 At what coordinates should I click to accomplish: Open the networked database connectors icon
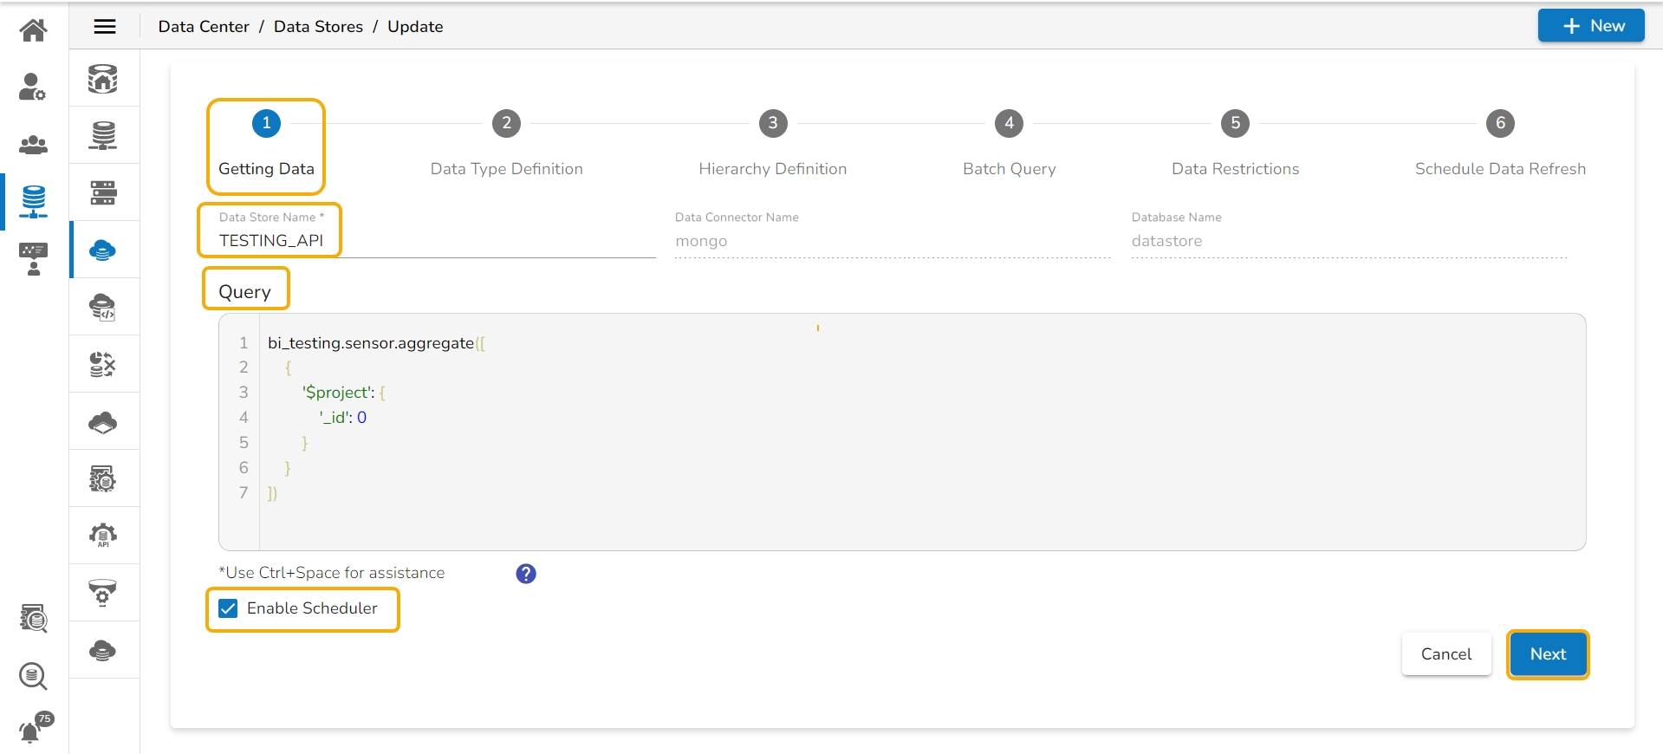[x=103, y=136]
